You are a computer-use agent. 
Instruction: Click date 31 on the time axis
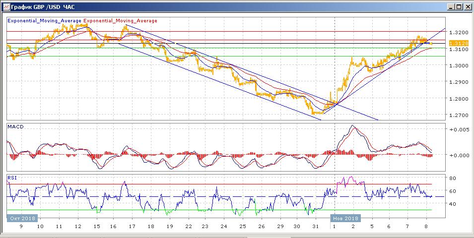pos(315,226)
